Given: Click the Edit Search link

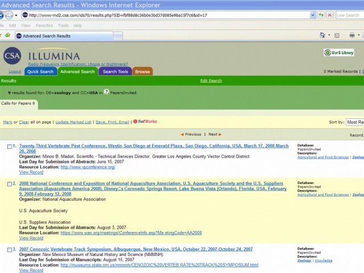Looking at the screenshot, I should (x=211, y=81).
